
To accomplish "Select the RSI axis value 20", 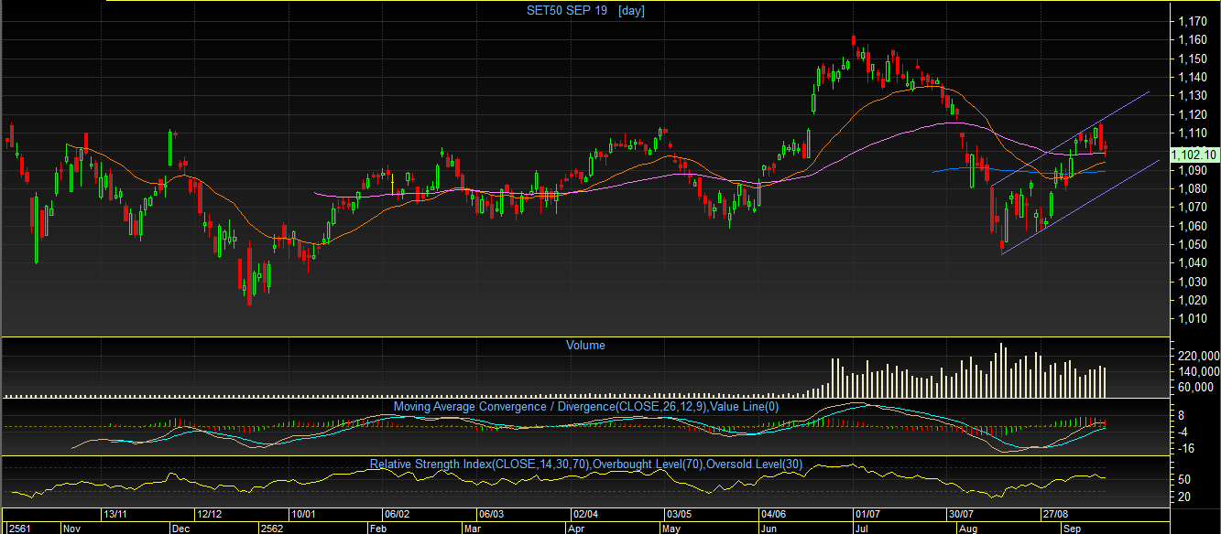I will click(x=1184, y=497).
